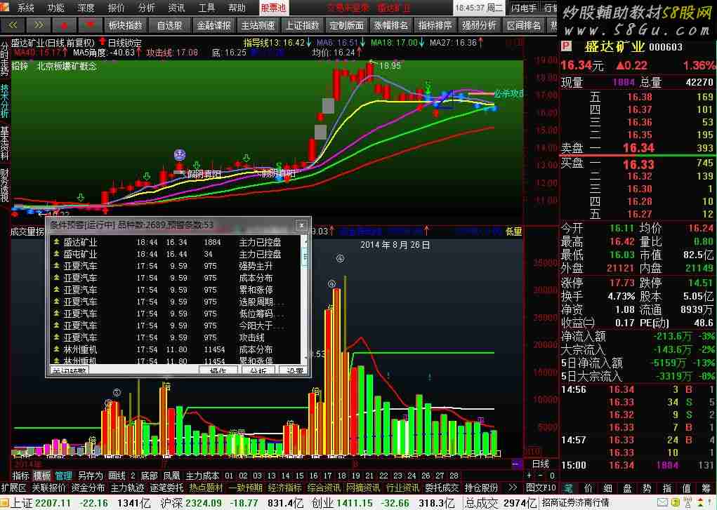Screen dimensions: 717x510
Task: Open the 工具 menu
Action: point(206,8)
